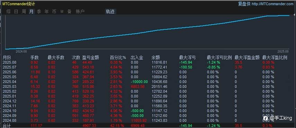The height and width of the screenshot is (128, 296).
Task: Click the 次数 column header
Action: click(76, 57)
